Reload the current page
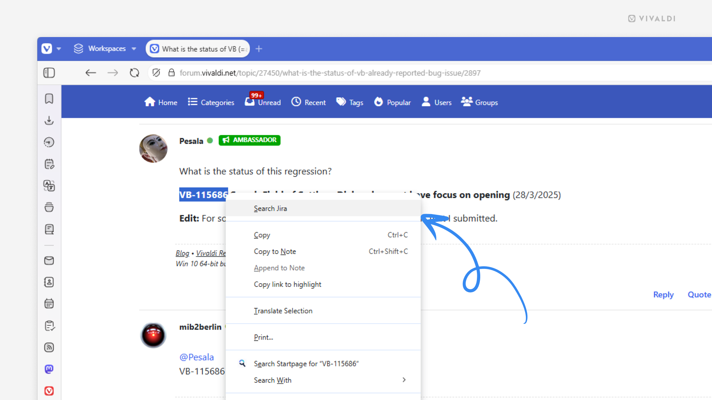Screen dimensions: 712x400 [x=135, y=73]
